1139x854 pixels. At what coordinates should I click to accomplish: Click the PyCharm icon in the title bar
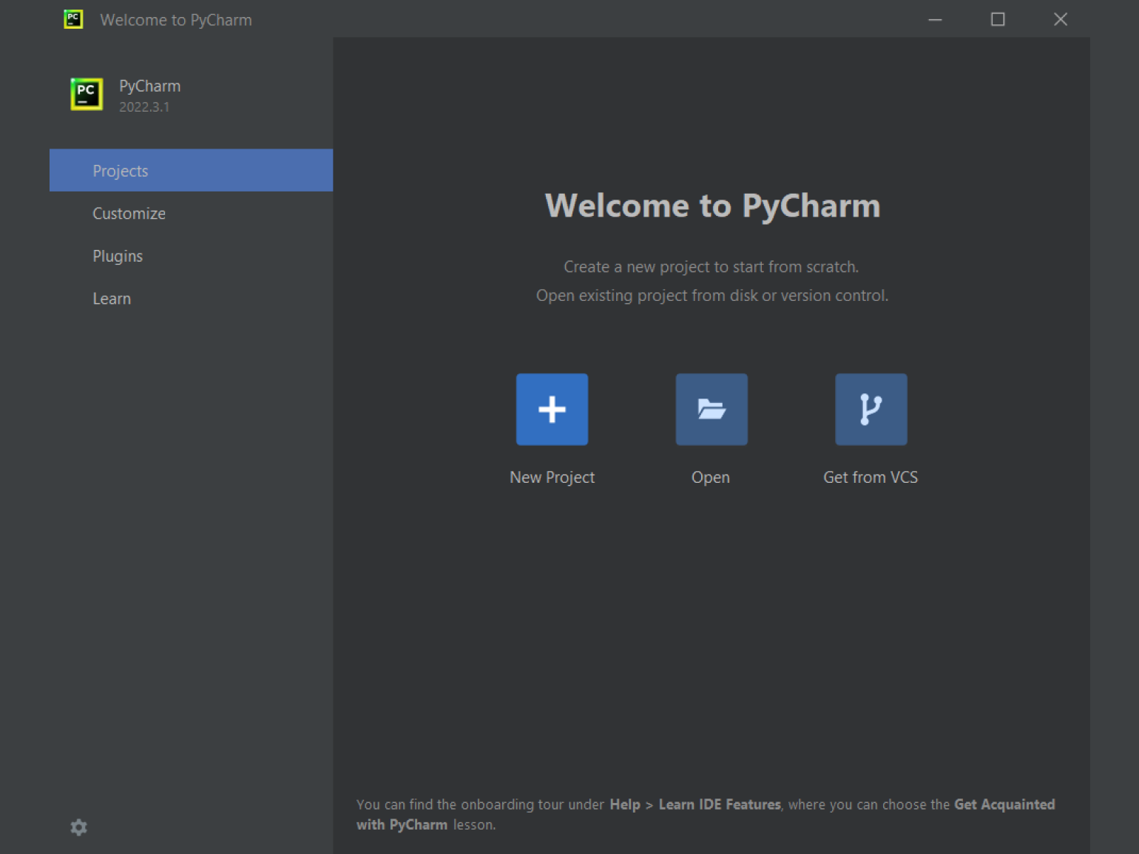point(73,19)
